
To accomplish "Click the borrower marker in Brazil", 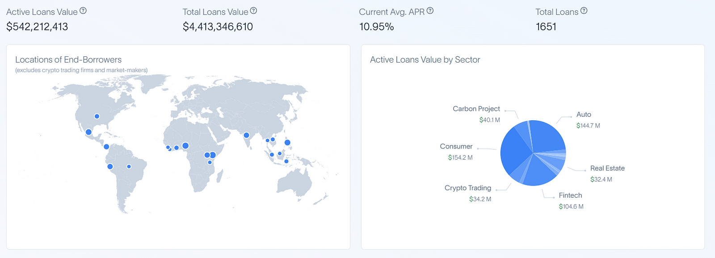I will [x=129, y=166].
